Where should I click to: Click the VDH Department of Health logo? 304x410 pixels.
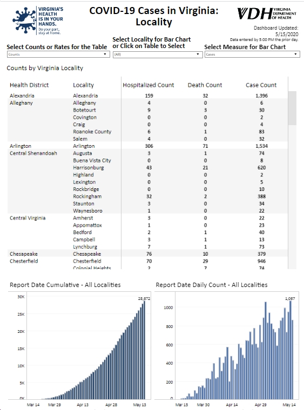click(267, 13)
